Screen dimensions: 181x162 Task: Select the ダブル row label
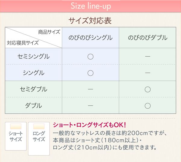[x=33, y=106]
